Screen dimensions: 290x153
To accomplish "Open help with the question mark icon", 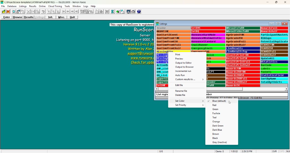I will point(139,12).
